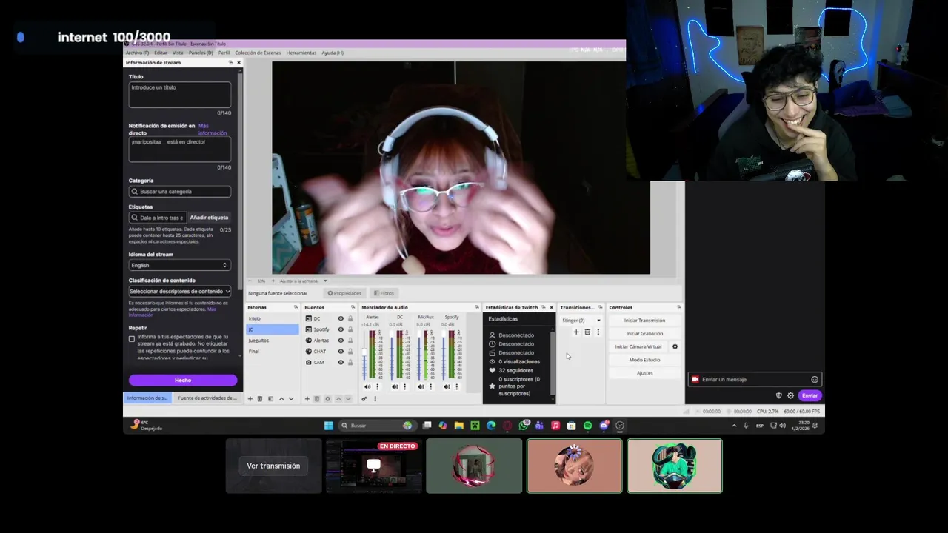This screenshot has height=533, width=948.
Task: Mute the Alertas audio channel
Action: (x=367, y=386)
